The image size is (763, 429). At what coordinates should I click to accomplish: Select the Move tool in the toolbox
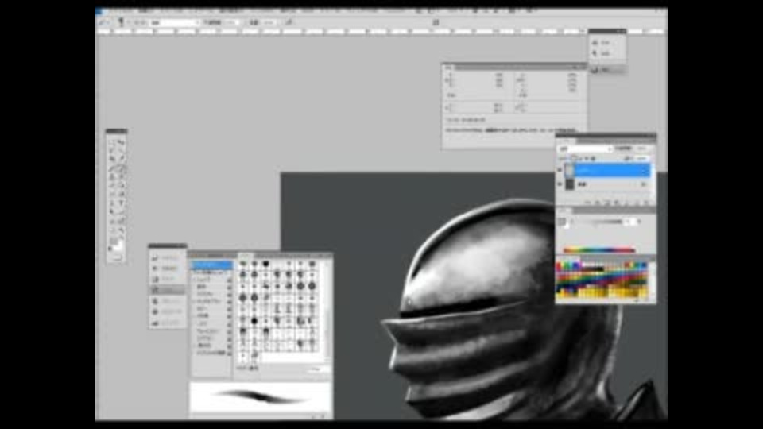(121, 141)
